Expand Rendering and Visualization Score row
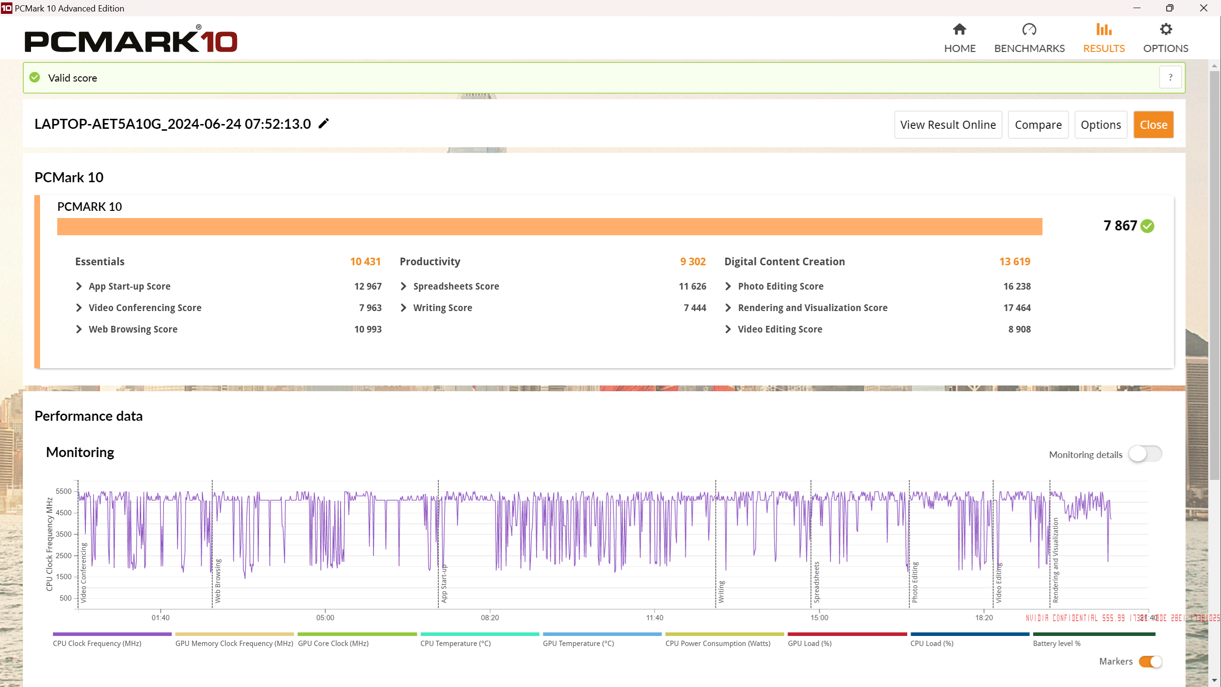Screen dimensions: 1221x687 pos(878,308)
